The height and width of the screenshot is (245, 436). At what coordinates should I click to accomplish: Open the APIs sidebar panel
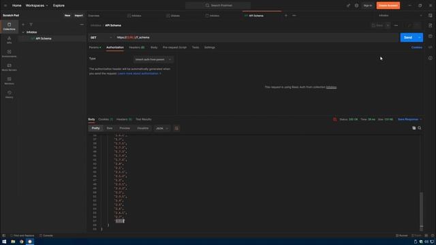point(9,40)
